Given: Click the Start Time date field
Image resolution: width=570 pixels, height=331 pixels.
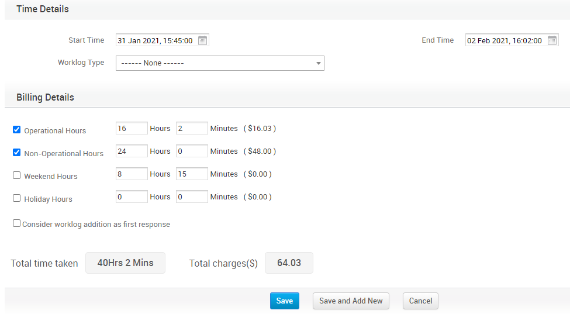Looking at the screenshot, I should (156, 40).
